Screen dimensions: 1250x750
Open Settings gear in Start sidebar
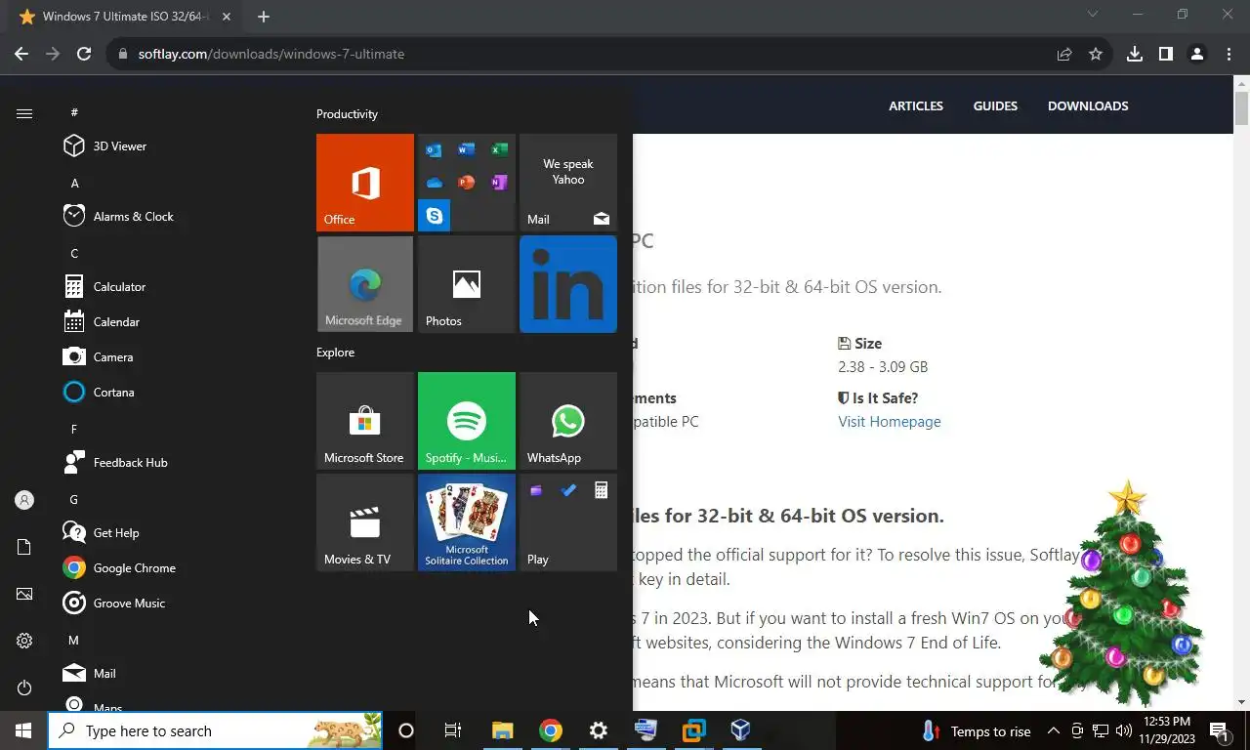(24, 641)
